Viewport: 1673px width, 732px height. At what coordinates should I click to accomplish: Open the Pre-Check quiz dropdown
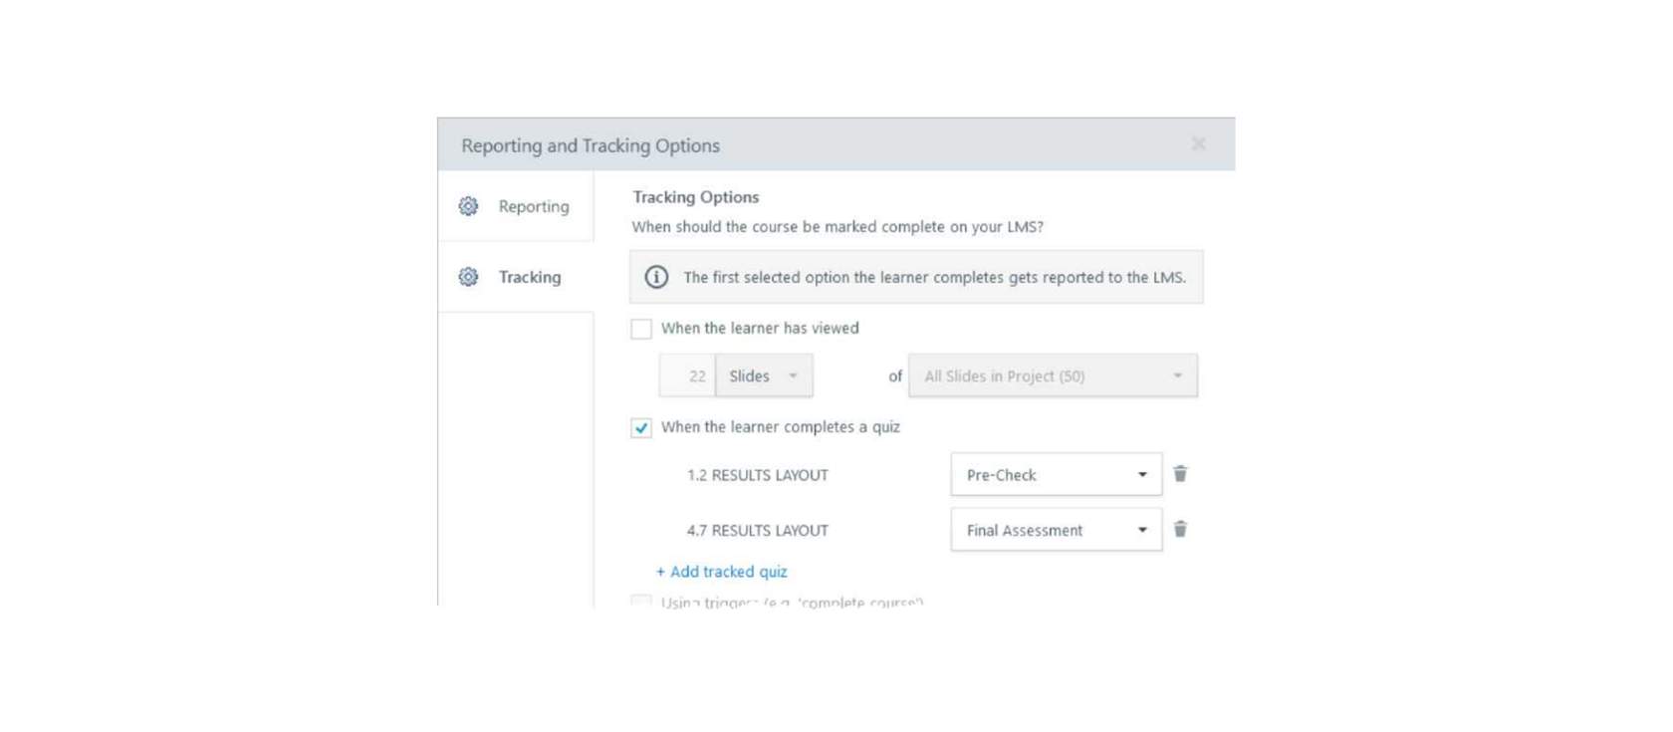click(x=1057, y=474)
